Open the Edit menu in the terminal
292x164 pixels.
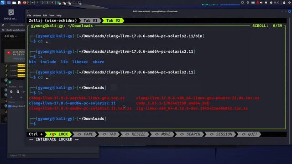[45, 15]
